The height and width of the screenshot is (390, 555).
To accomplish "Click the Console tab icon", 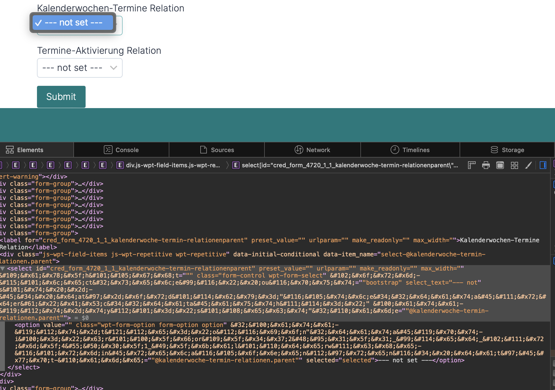I will (108, 150).
